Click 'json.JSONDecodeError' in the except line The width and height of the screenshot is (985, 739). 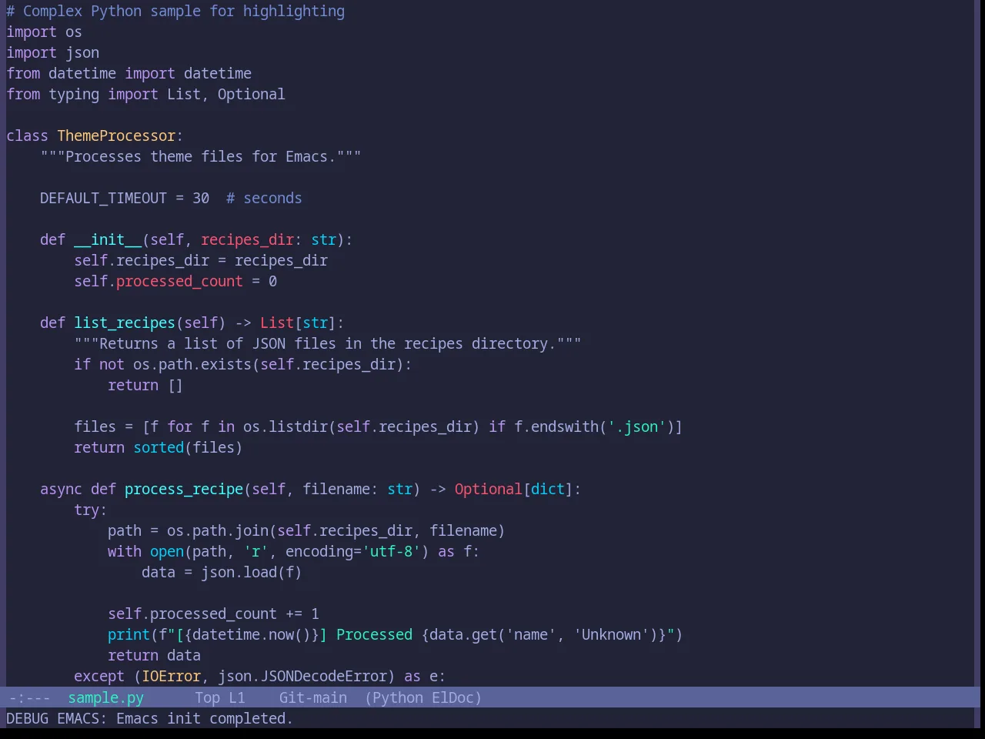[302, 676]
